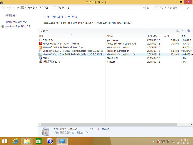Click Adobe Systems Incorporated publisher cell
193x145 pixels.
pyautogui.click(x=121, y=44)
